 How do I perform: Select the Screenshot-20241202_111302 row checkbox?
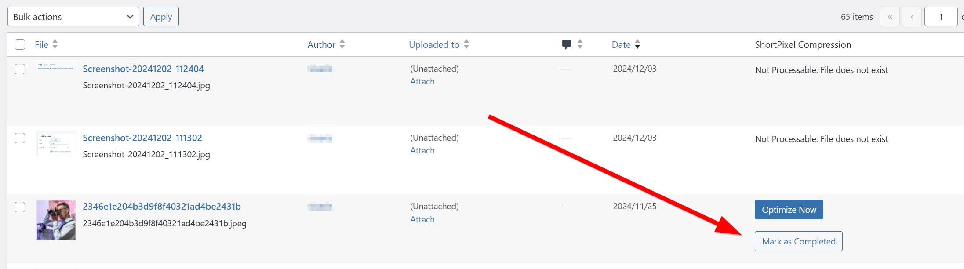(20, 138)
